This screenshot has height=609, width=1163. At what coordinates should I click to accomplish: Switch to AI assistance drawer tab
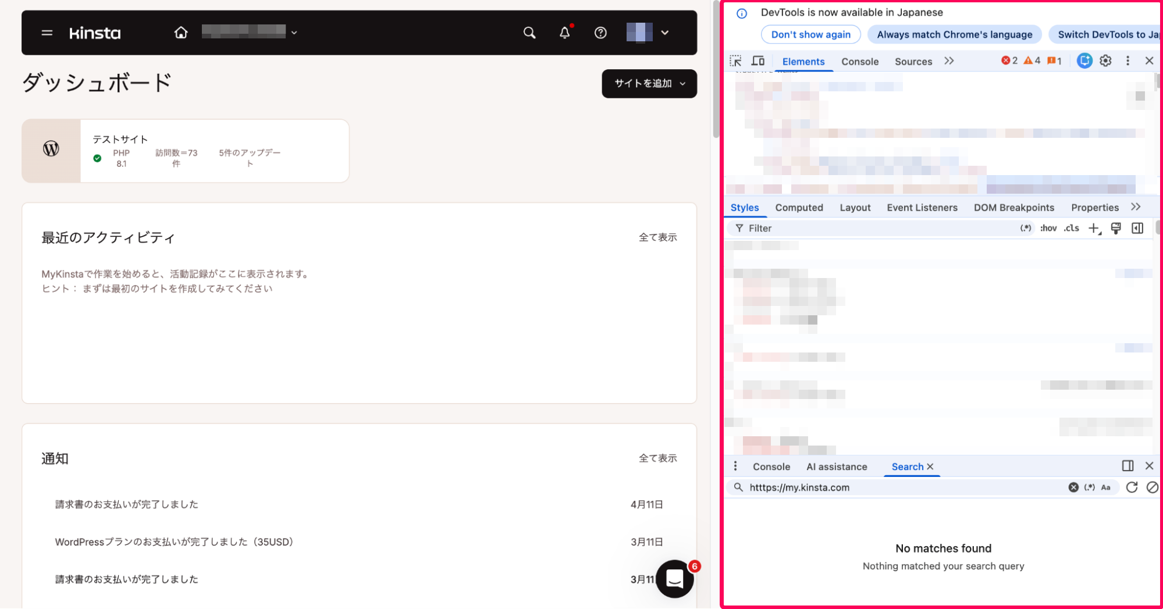(837, 466)
